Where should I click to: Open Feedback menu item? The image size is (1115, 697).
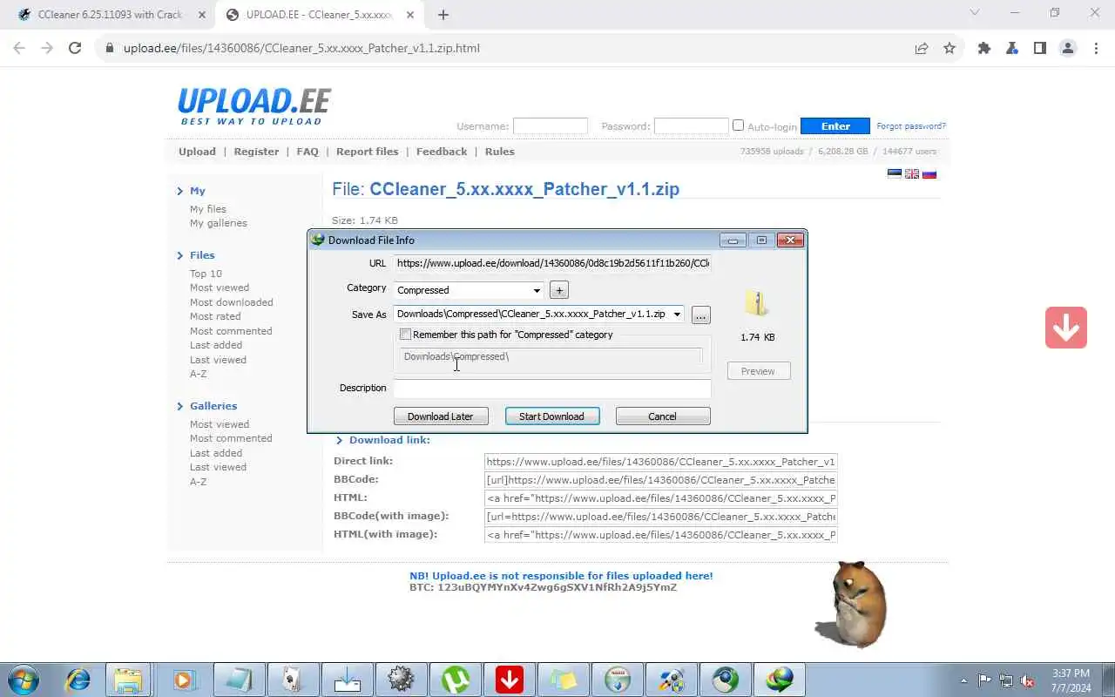(442, 152)
